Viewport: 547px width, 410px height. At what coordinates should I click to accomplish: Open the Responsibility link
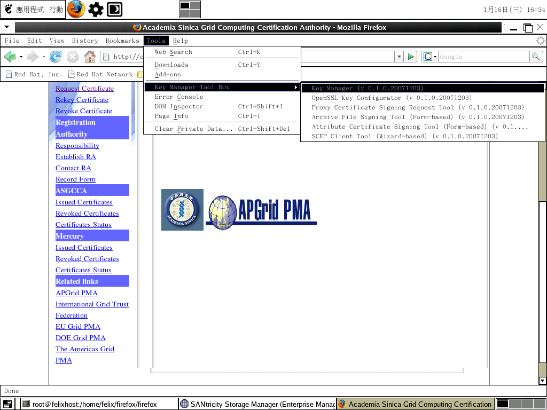pyautogui.click(x=77, y=146)
